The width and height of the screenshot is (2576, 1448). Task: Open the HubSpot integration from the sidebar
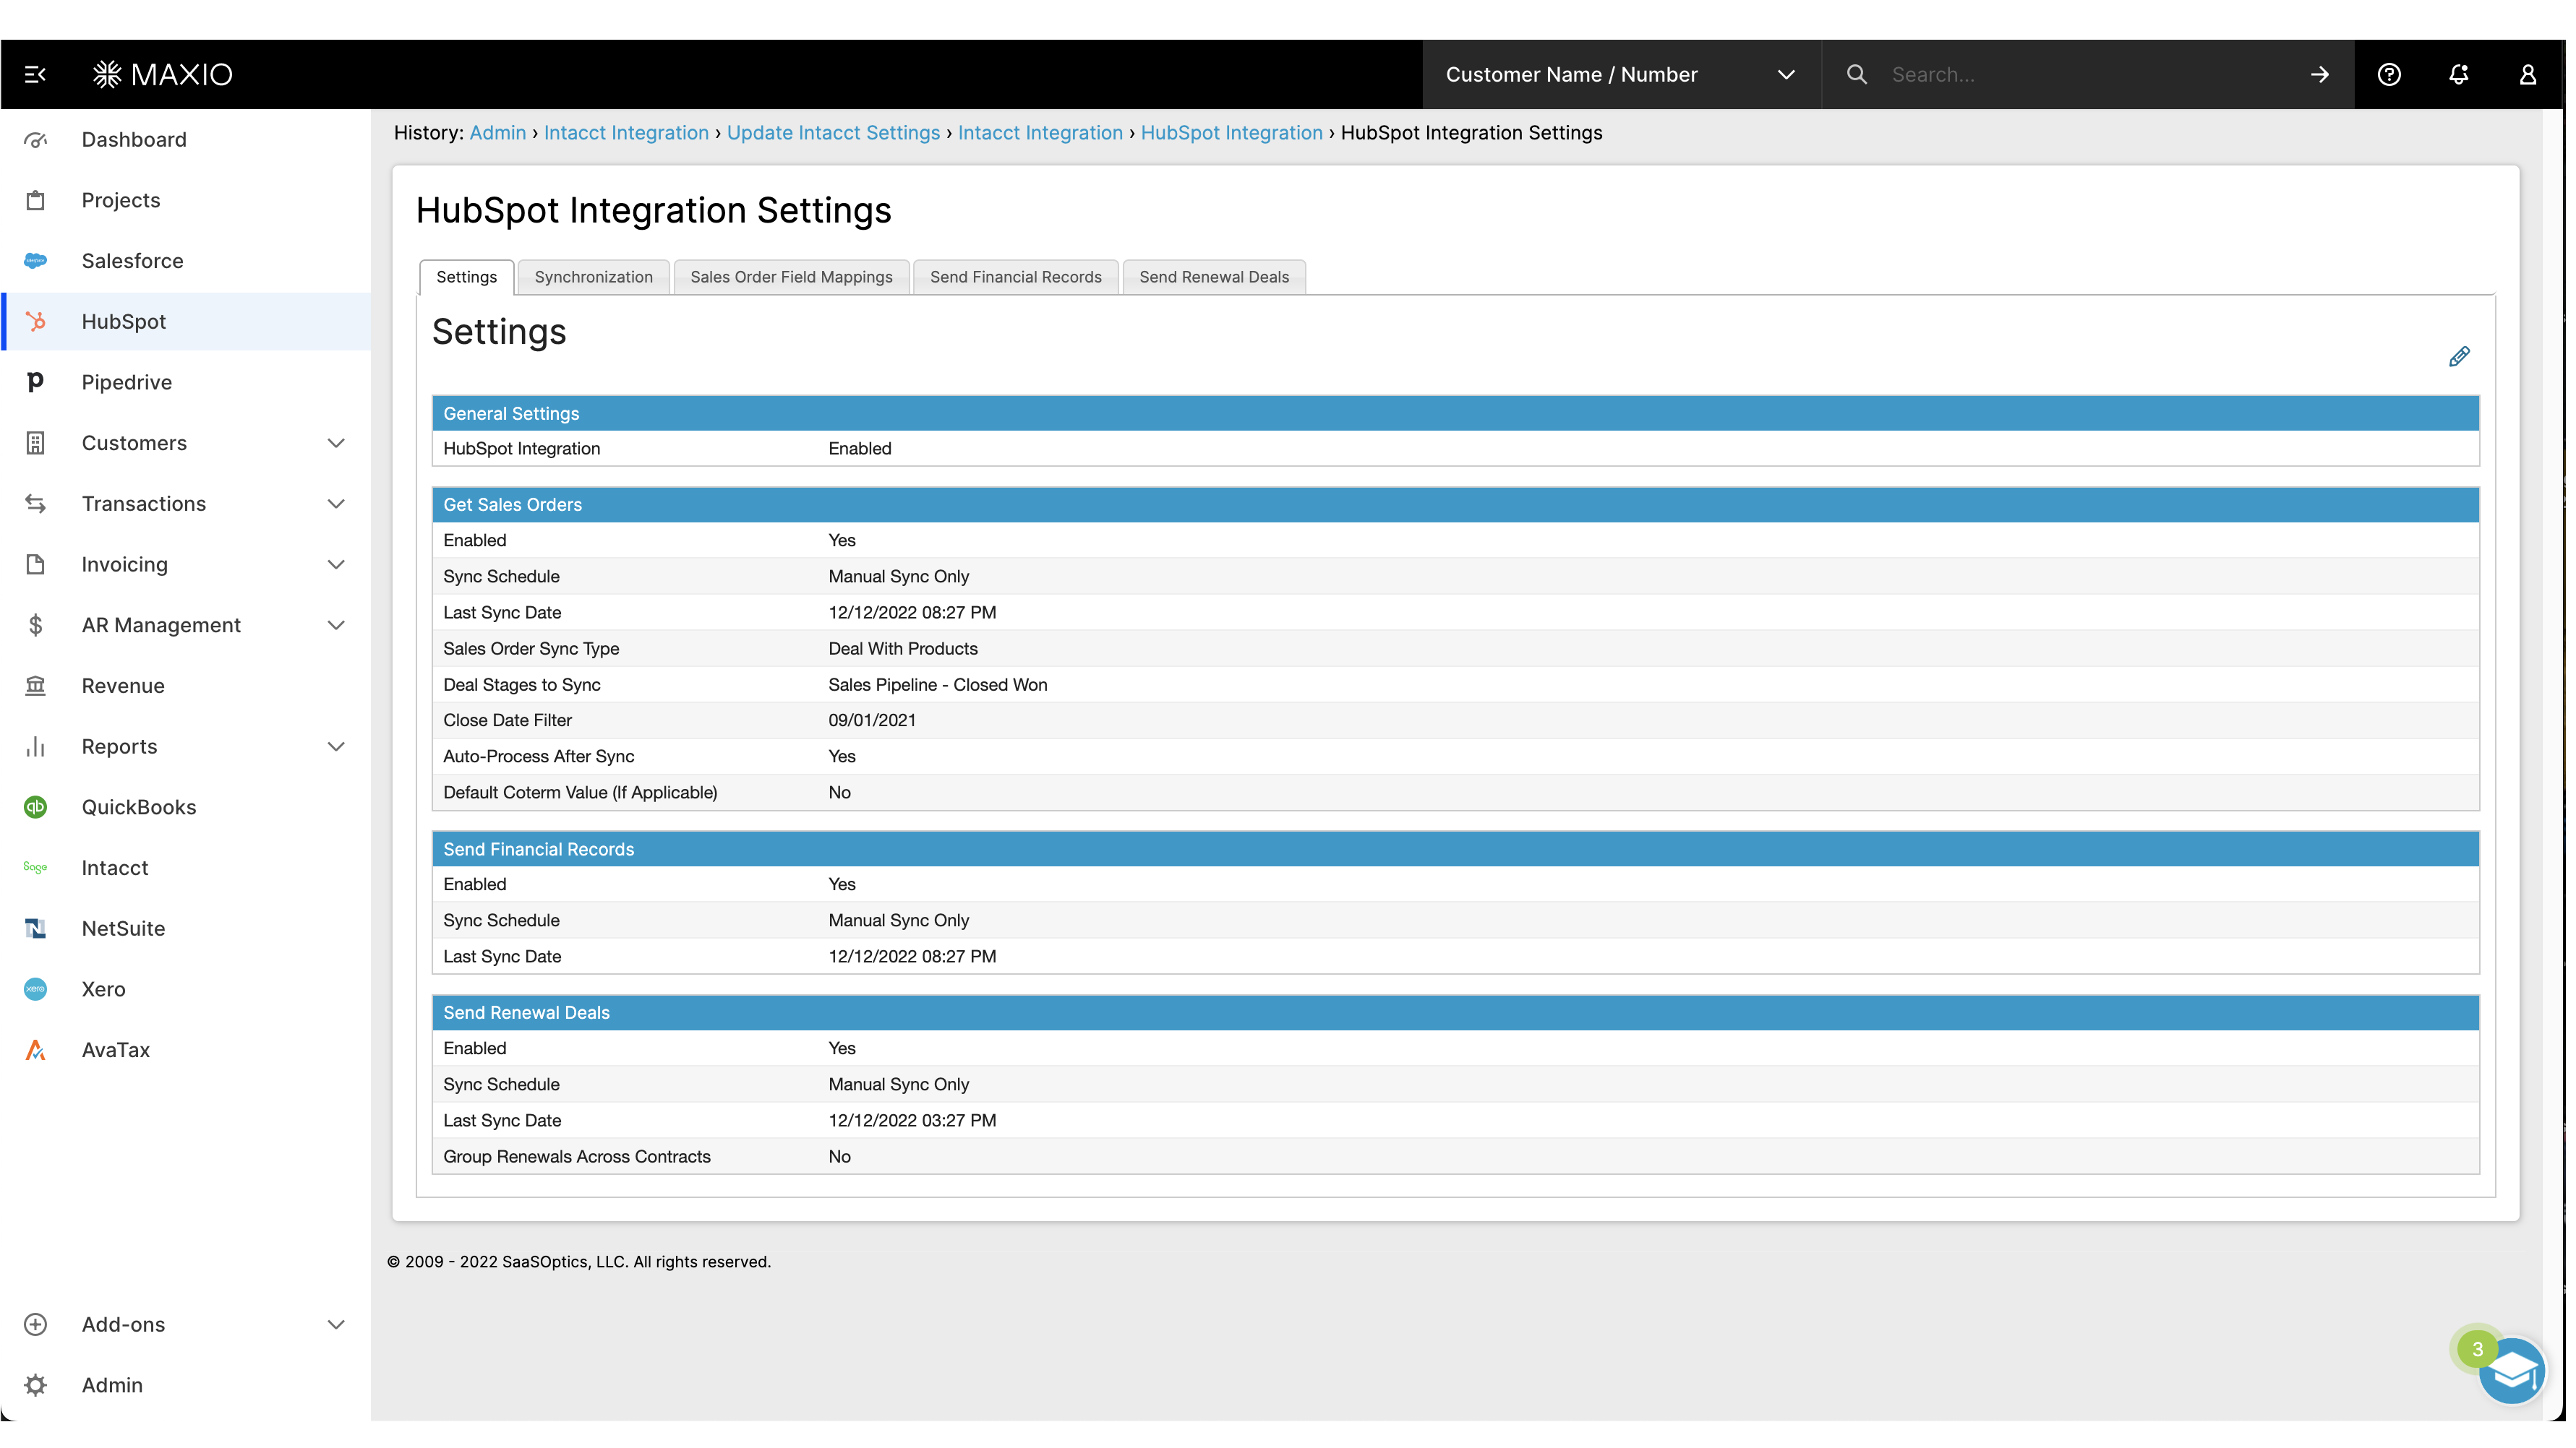coord(123,321)
